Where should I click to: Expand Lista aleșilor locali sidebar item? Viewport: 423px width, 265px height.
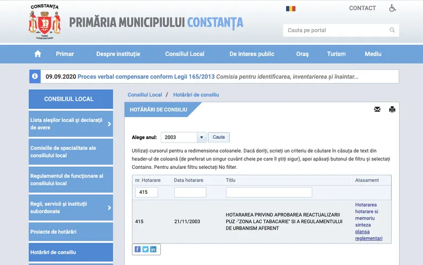(x=109, y=124)
